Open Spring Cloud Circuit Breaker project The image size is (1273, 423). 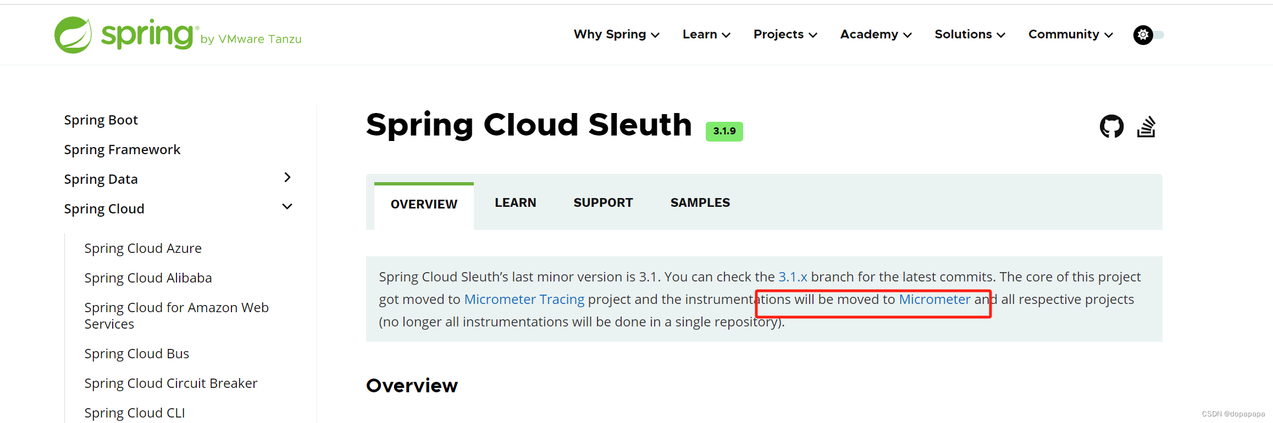pos(170,383)
